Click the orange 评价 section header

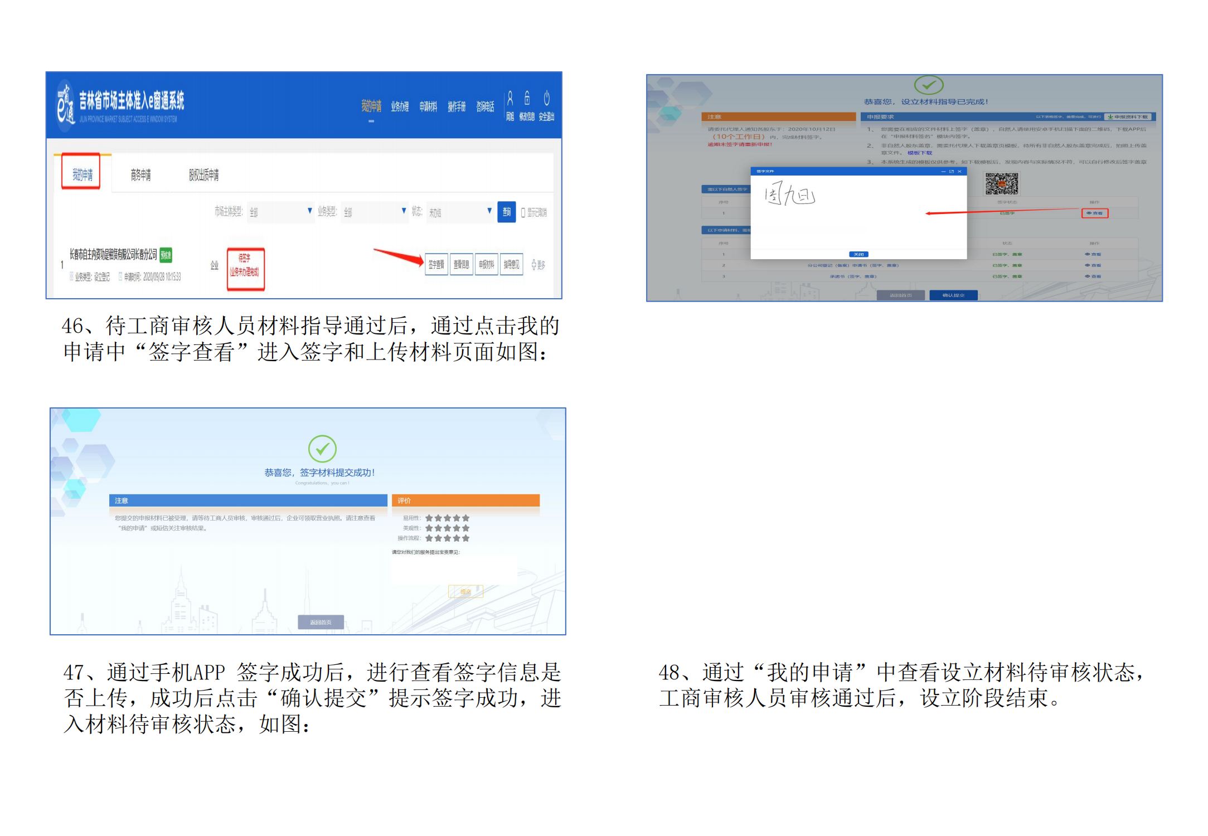click(465, 500)
